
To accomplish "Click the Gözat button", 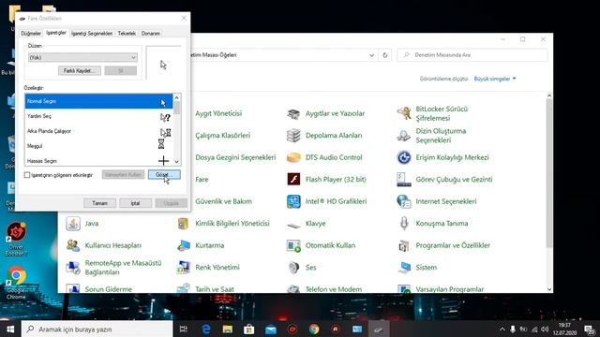I will point(164,175).
